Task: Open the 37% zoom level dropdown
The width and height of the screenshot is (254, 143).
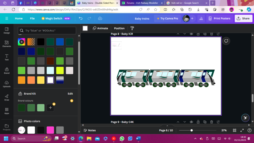Action: point(224,130)
